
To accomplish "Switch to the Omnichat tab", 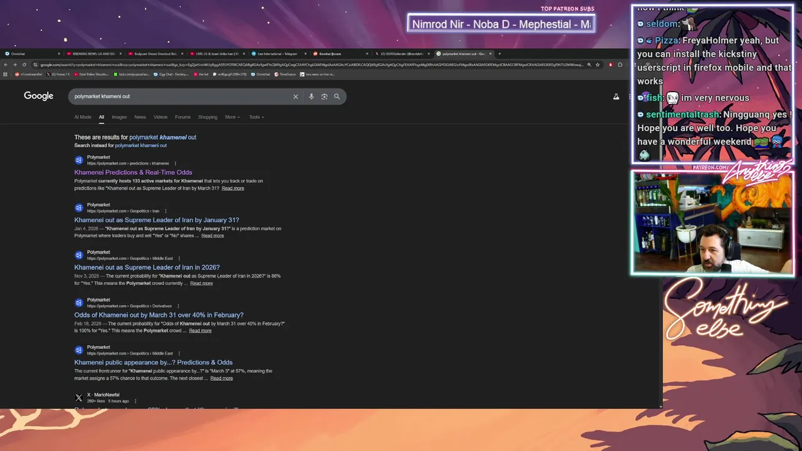I will tap(30, 54).
